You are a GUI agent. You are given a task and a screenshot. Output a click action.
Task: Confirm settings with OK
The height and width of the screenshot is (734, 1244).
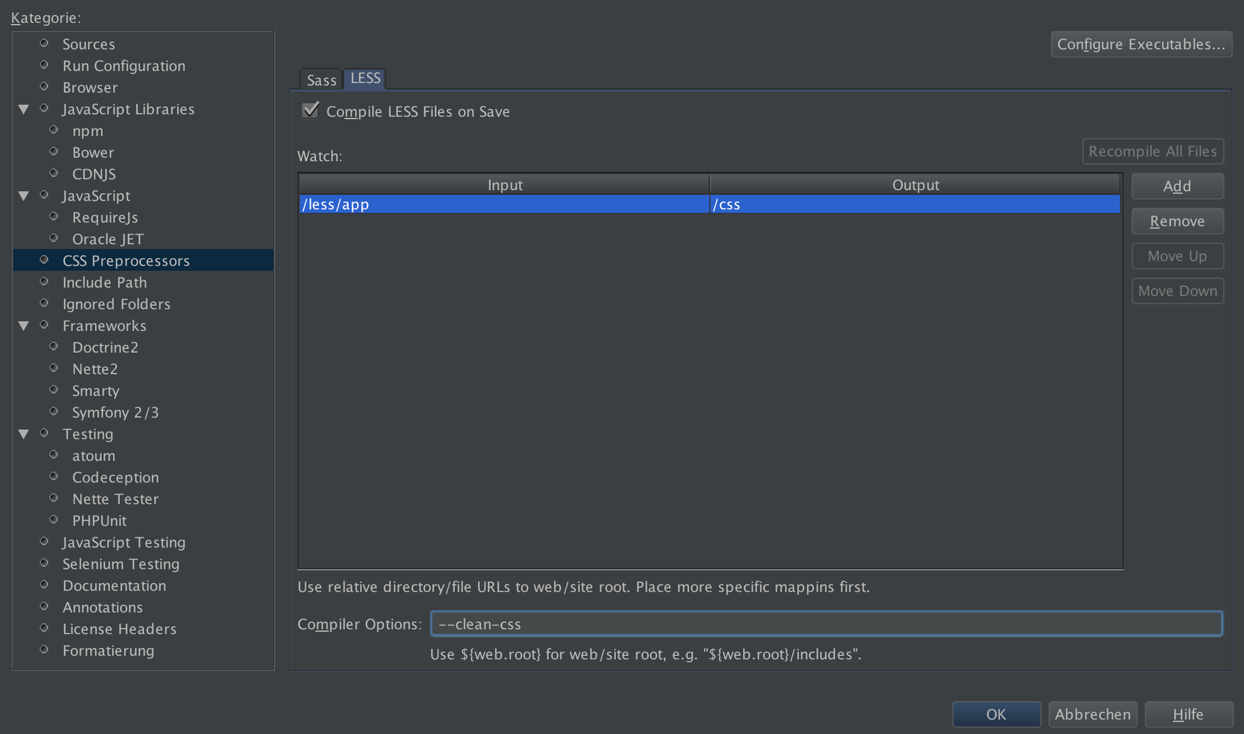[996, 714]
